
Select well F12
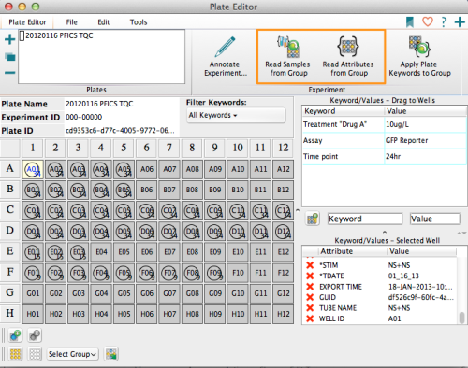pyautogui.click(x=283, y=273)
